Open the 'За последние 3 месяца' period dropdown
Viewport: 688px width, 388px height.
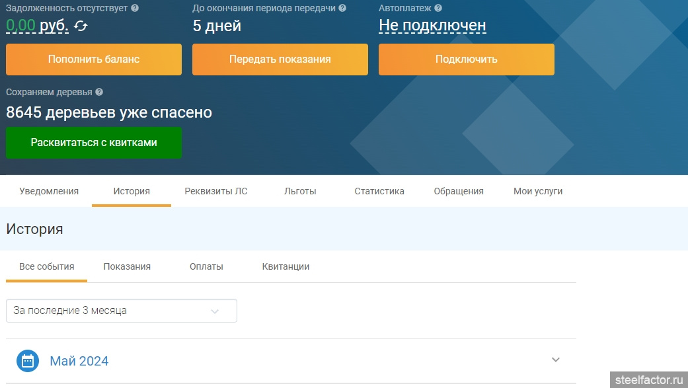(x=122, y=311)
